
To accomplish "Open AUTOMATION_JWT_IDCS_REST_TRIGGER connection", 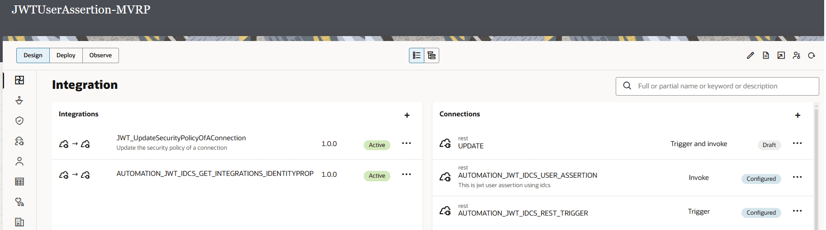I will coord(523,213).
